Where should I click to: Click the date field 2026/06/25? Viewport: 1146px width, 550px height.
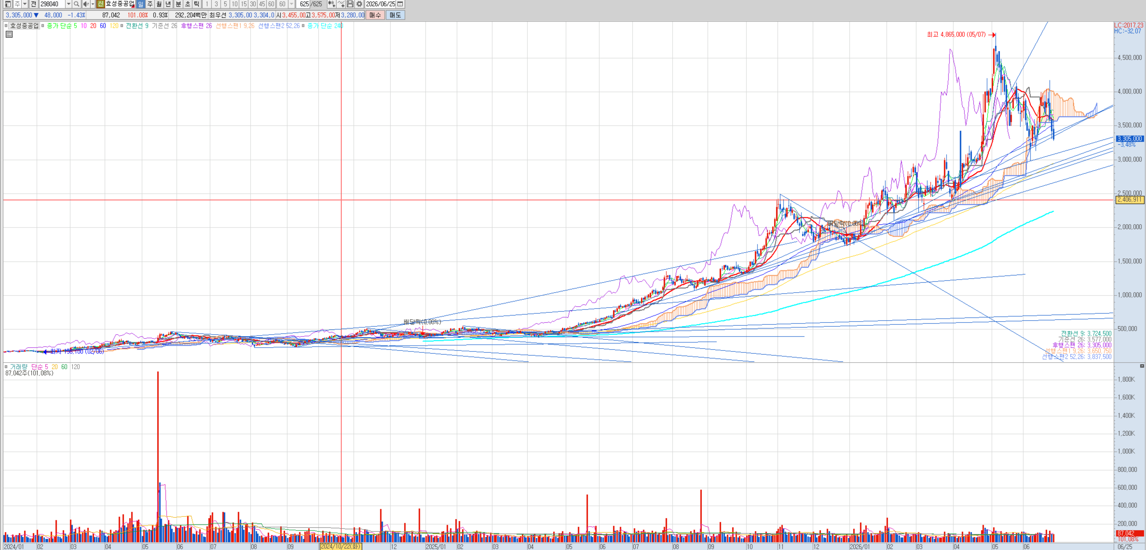coord(380,4)
